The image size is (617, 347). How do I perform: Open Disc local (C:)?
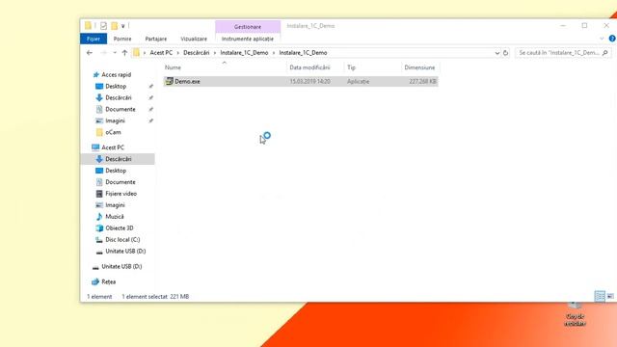point(122,240)
